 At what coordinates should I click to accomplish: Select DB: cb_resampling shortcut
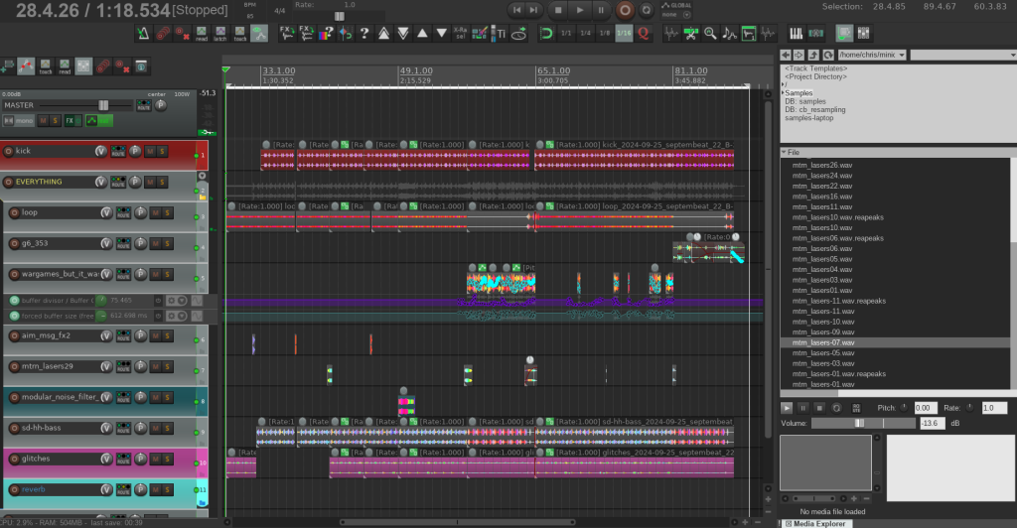pos(814,110)
